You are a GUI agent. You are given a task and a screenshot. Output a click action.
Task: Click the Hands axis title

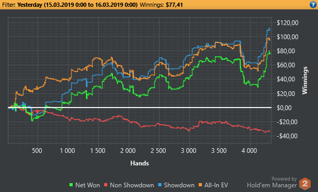point(140,163)
